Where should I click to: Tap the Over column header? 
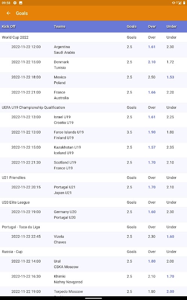pos(152,27)
